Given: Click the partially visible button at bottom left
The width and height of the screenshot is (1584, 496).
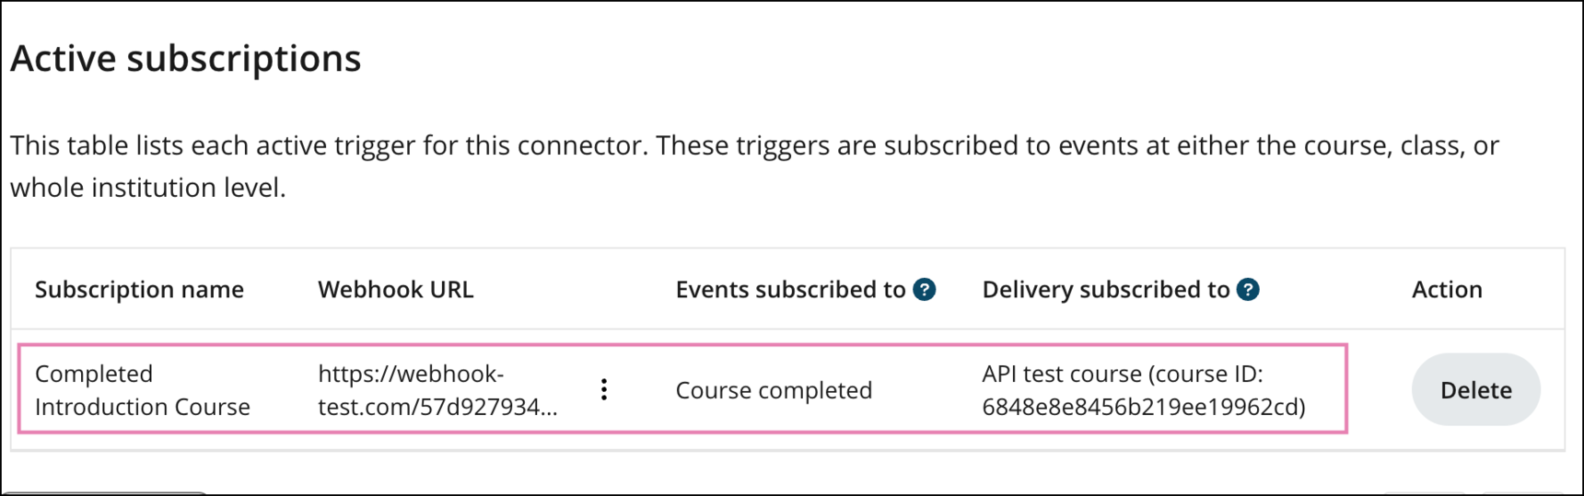Looking at the screenshot, I should 106,492.
